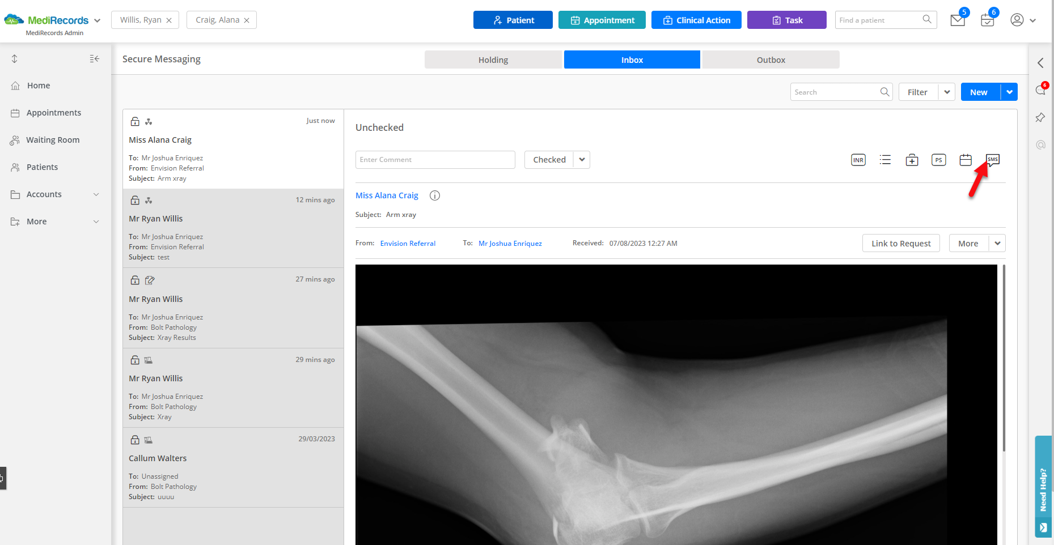Open the user account profile icon
Viewport: 1054px width, 545px height.
coord(1017,20)
